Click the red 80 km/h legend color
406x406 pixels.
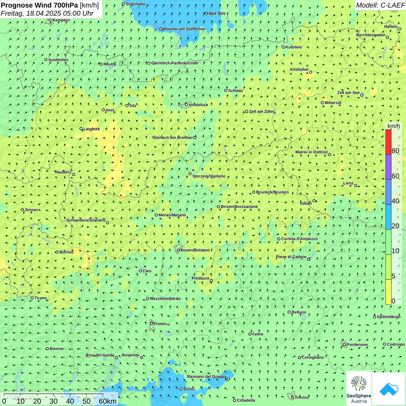pos(388,142)
